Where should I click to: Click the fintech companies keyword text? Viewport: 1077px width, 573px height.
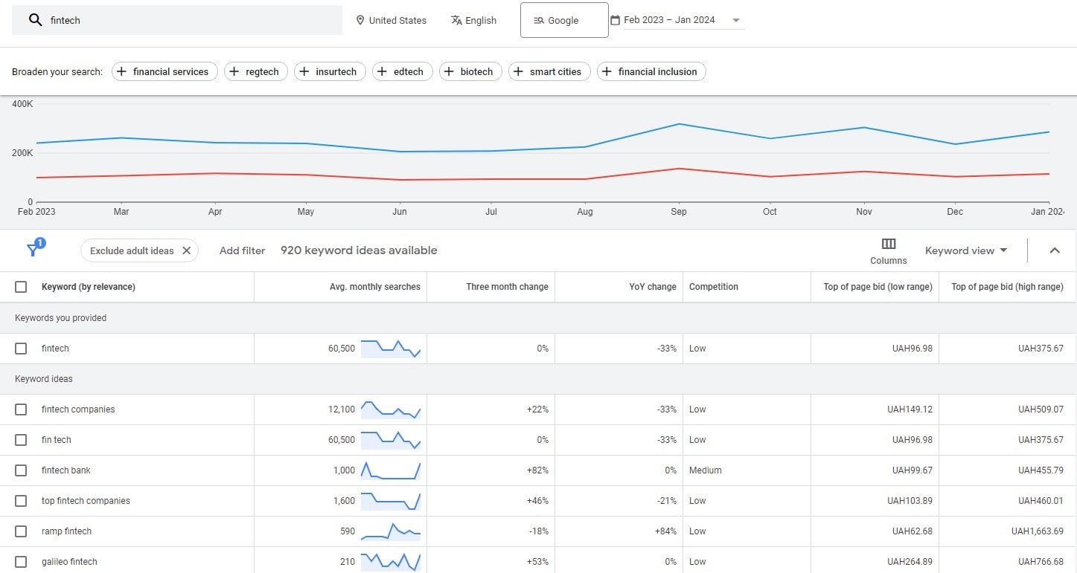coord(78,409)
